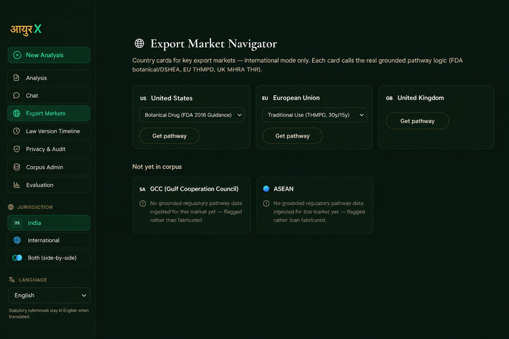Toggle Both (side-by-side) switch
The height and width of the screenshot is (339, 509).
(x=17, y=258)
